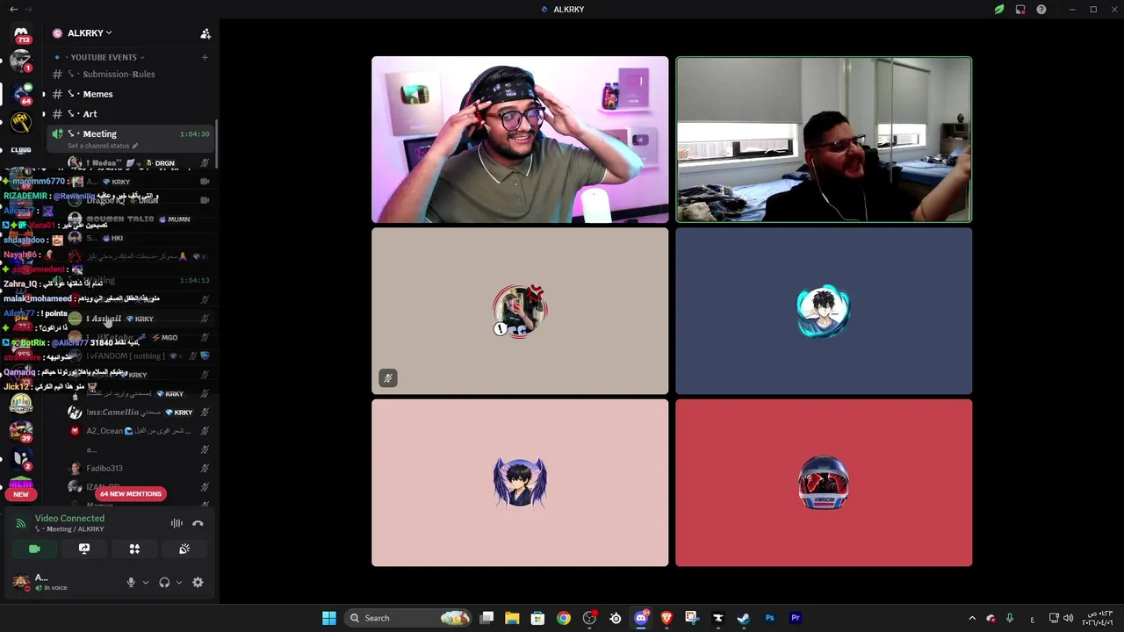
Task: Select the navy blue participant tile
Action: click(x=824, y=311)
